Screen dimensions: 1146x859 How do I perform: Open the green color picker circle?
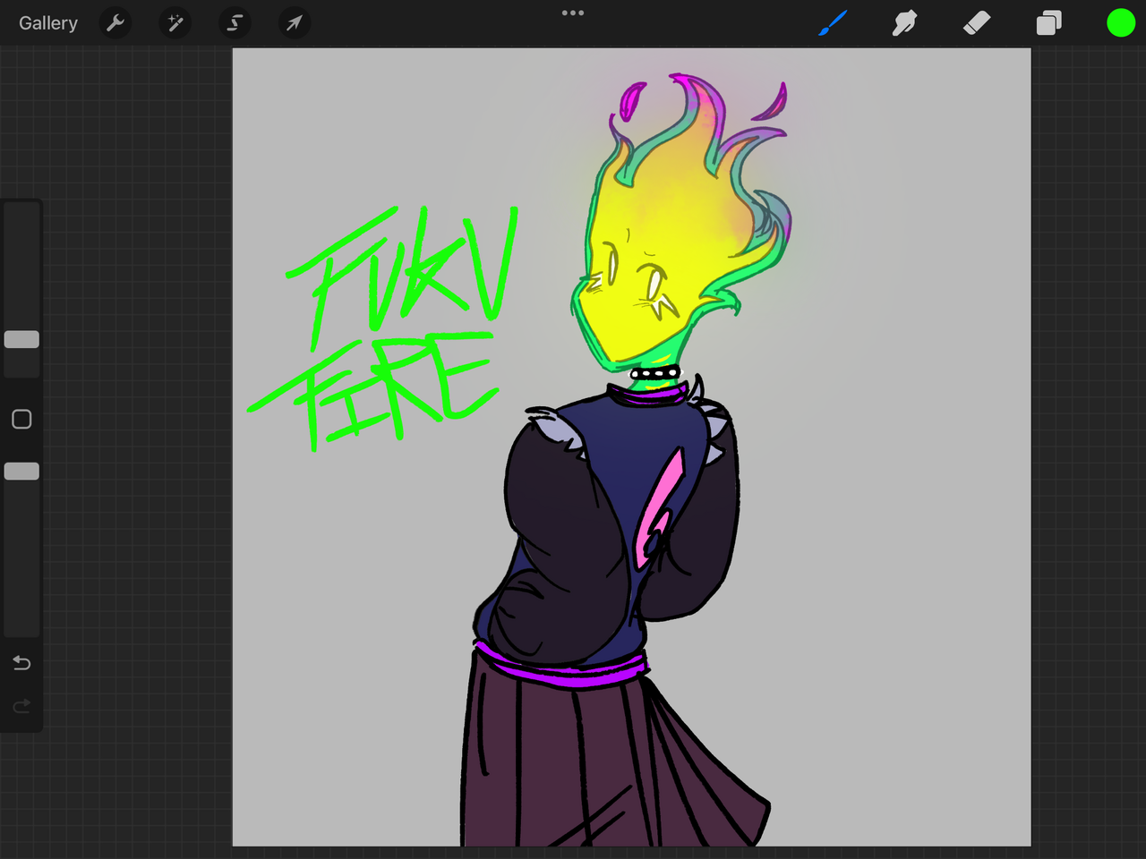(1121, 23)
